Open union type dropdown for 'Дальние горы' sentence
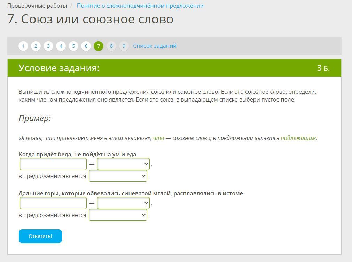Viewport: 352px width, 262px height. click(x=123, y=203)
